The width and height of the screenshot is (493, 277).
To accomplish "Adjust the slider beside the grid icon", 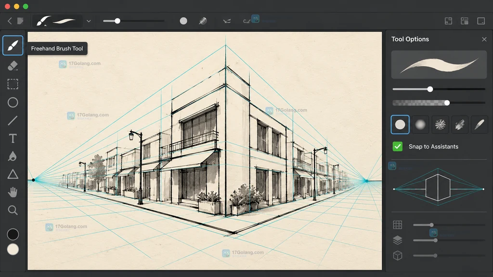I will (x=449, y=225).
